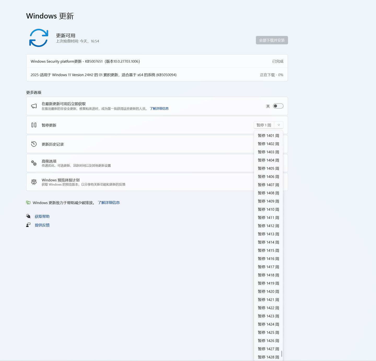Open 高级选项 settings row
The height and width of the screenshot is (361, 376).
point(157,163)
